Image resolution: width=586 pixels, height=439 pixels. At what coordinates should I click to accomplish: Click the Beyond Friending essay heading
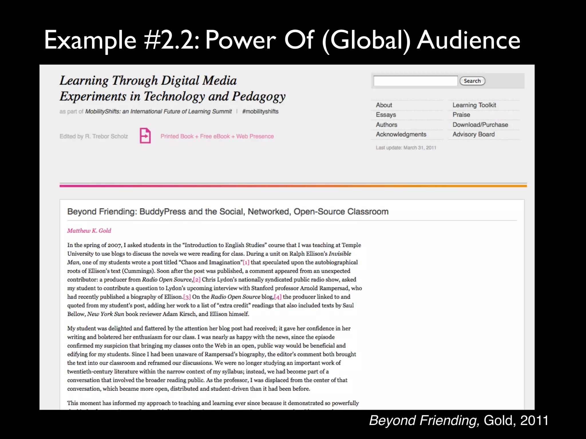[228, 211]
